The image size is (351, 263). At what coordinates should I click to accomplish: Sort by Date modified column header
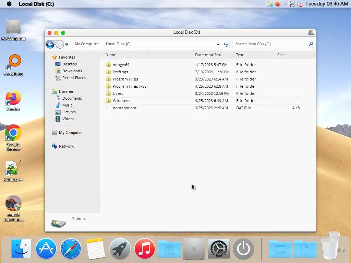click(208, 55)
